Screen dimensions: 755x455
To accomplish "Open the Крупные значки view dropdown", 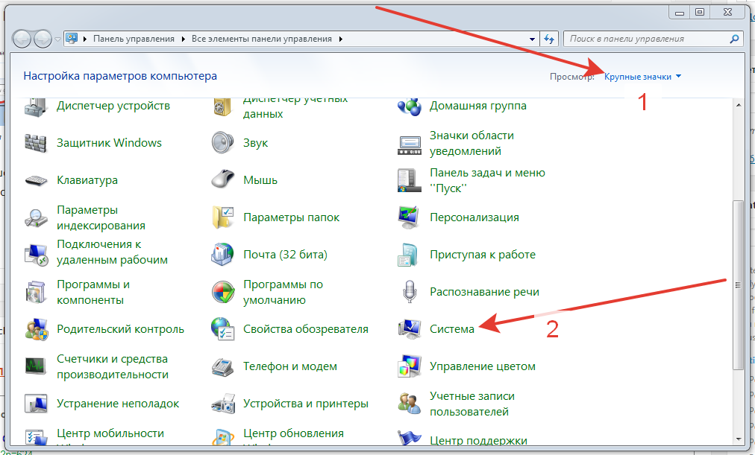I will (x=642, y=77).
